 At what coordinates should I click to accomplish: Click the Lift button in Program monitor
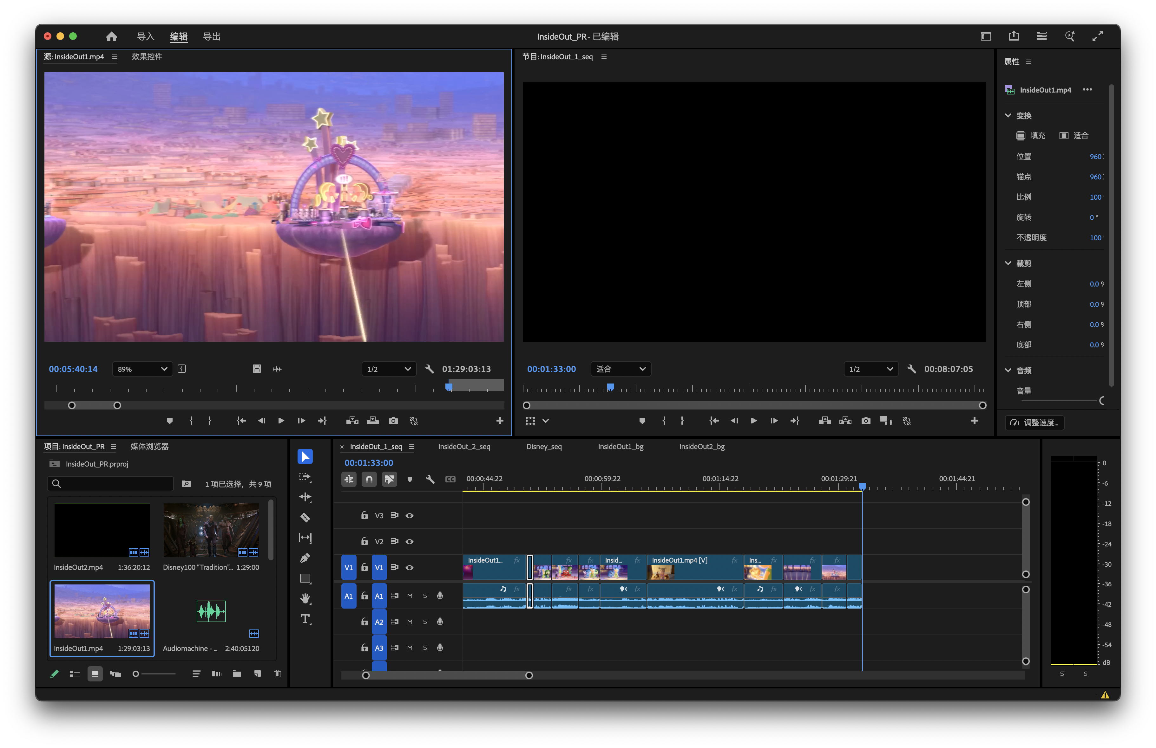click(825, 421)
